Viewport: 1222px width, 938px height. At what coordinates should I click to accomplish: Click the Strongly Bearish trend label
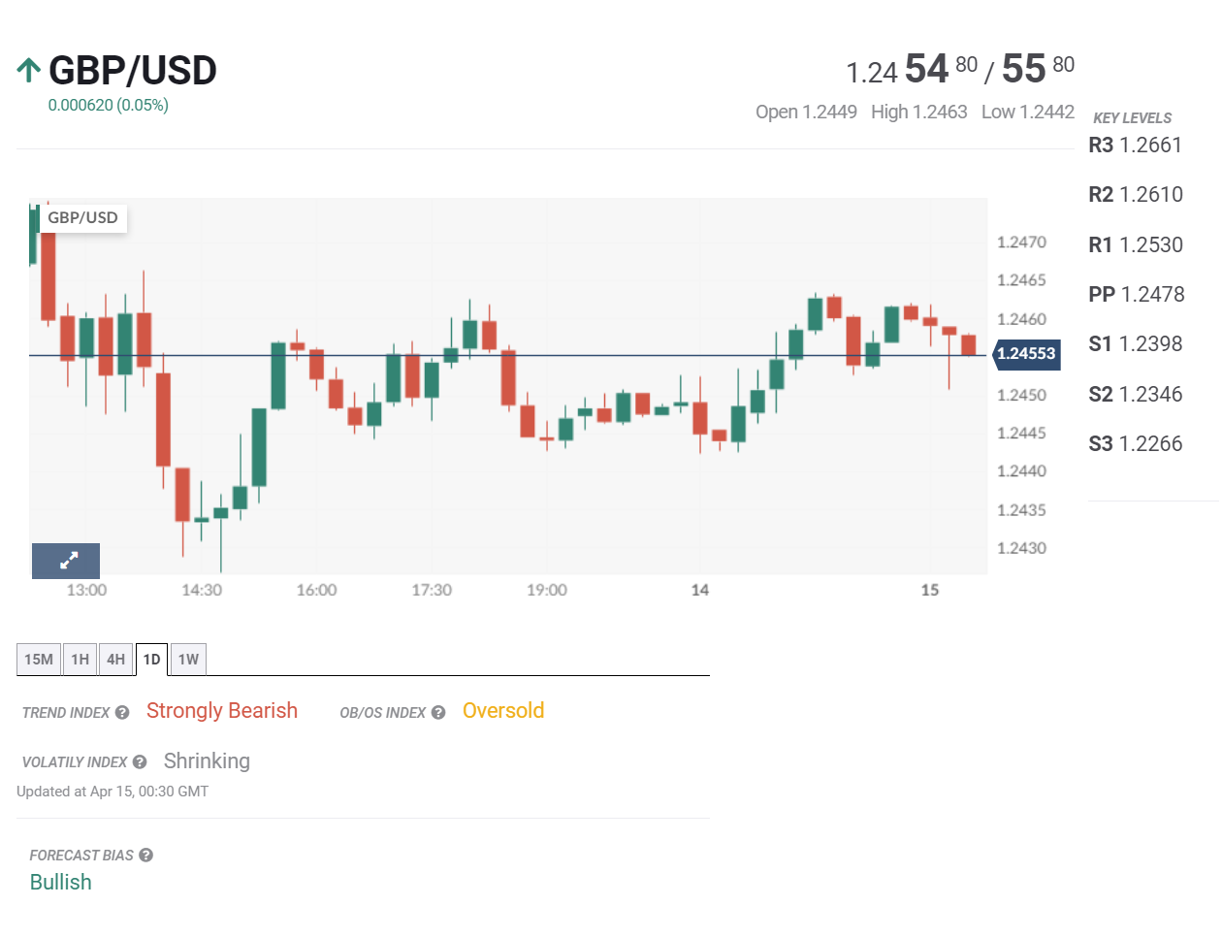click(x=221, y=711)
